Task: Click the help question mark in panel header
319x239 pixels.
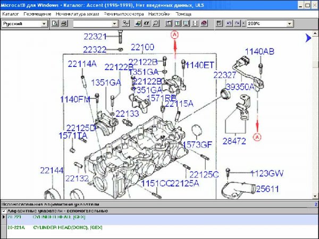Action: point(315,204)
